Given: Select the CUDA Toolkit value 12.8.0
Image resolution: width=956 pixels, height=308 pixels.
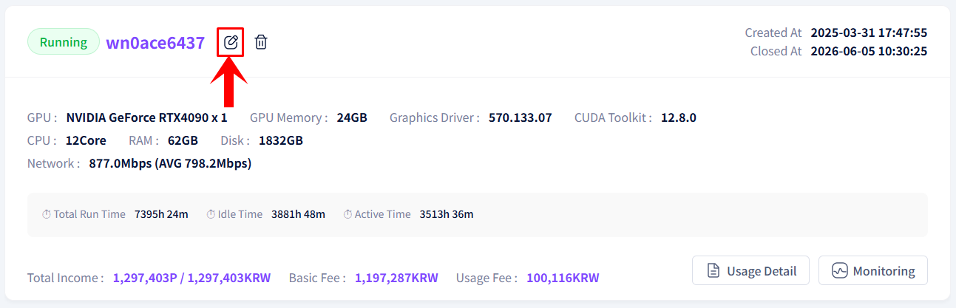Looking at the screenshot, I should (679, 117).
